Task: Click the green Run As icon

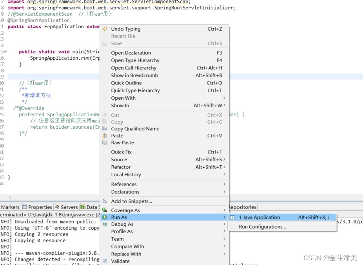Action: click(x=105, y=217)
